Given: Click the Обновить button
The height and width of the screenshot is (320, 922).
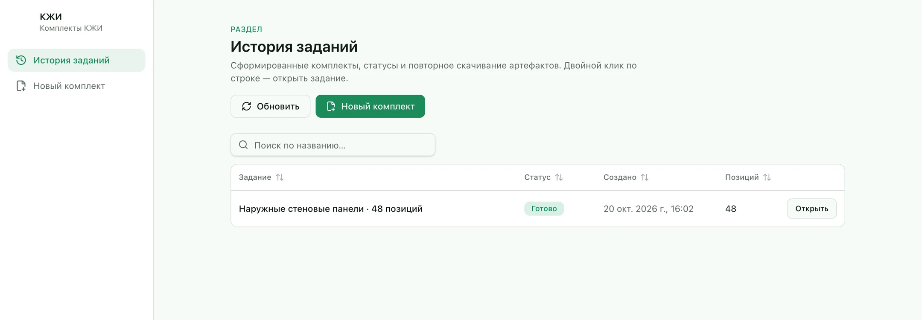Looking at the screenshot, I should (270, 106).
